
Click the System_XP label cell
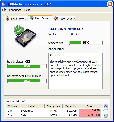[32, 111]
